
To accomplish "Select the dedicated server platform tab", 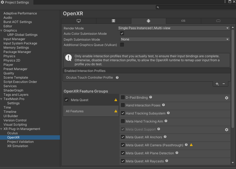I will pyautogui.click(x=113, y=21).
